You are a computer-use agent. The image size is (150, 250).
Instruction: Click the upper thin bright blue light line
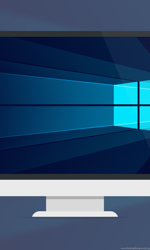click(57, 79)
